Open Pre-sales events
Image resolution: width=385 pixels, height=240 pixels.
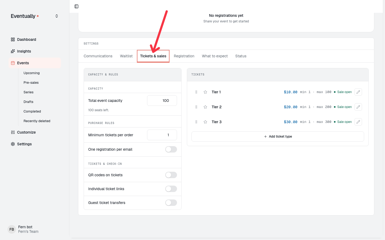[x=31, y=83]
